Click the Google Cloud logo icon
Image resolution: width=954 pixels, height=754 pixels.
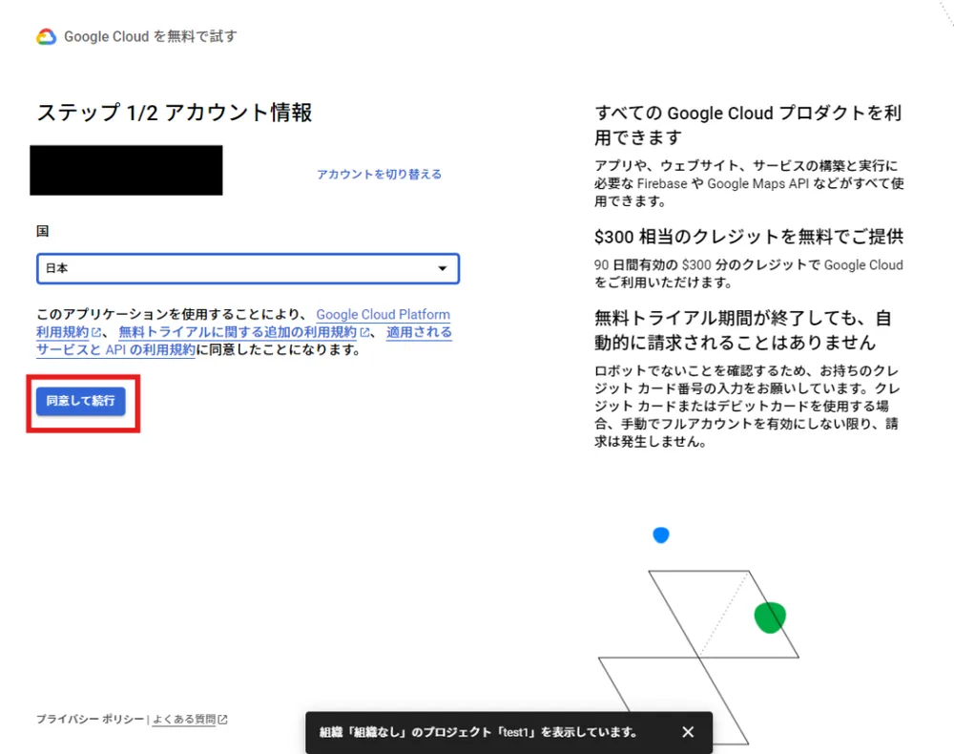click(46, 37)
